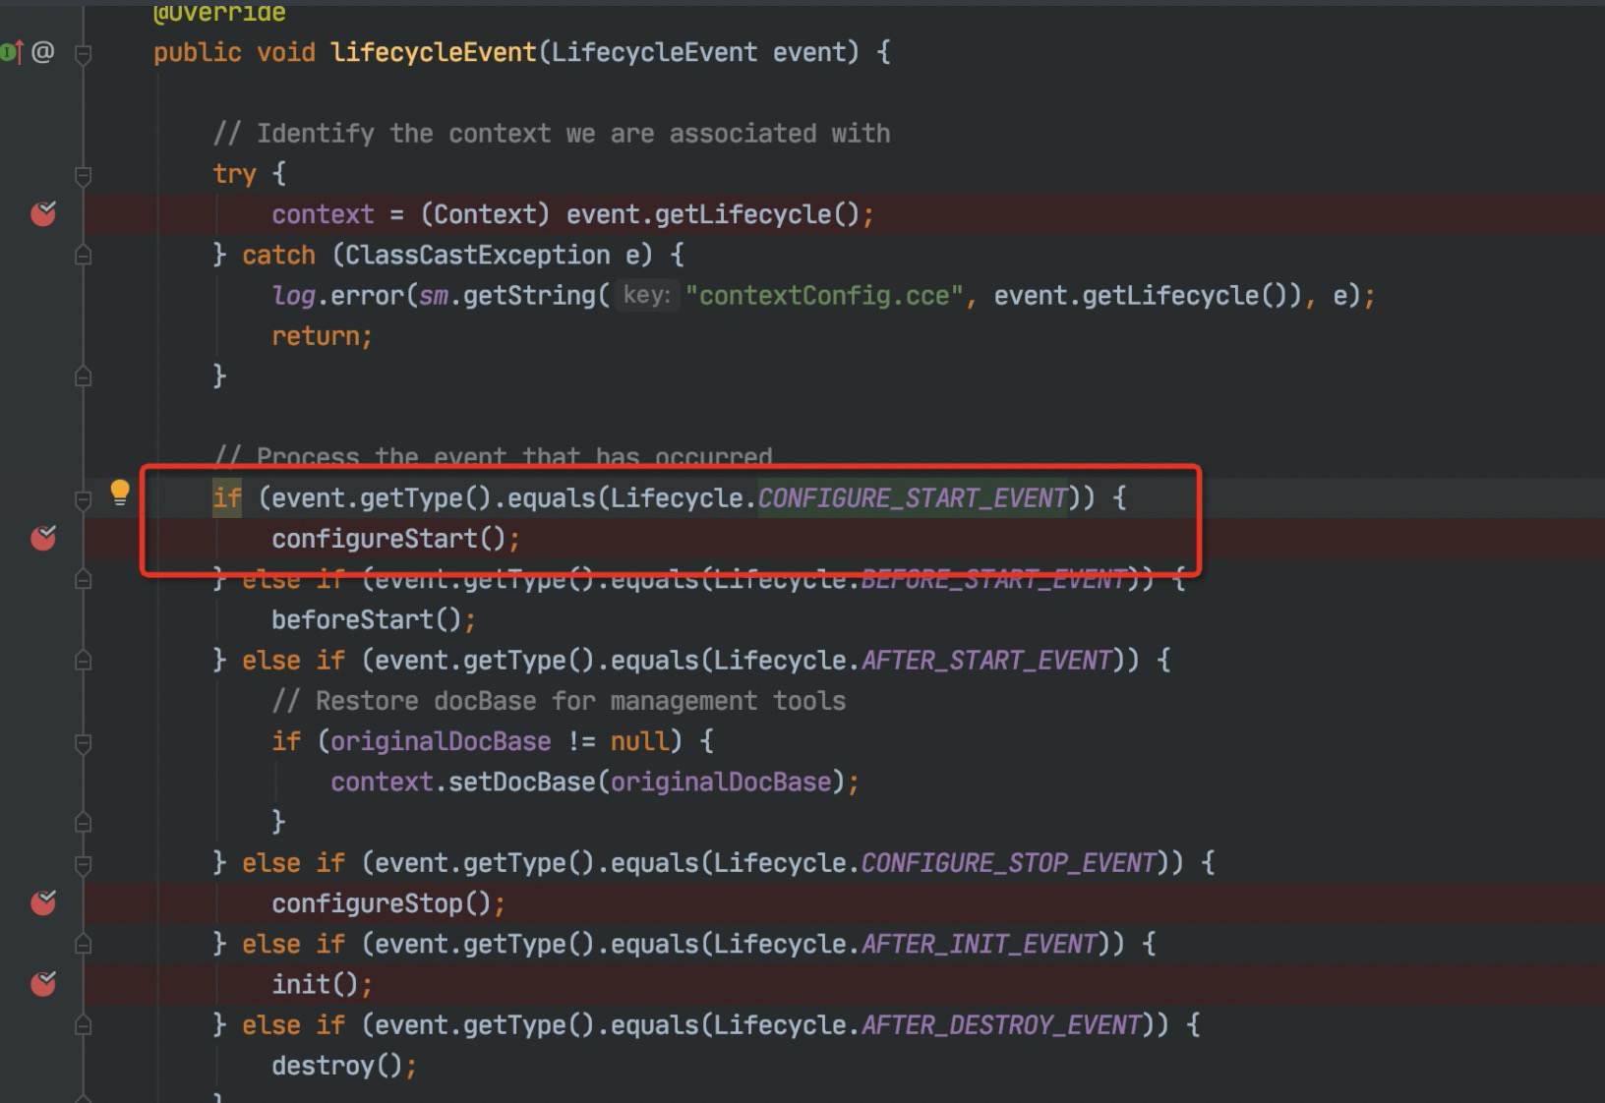Click the ClassCastException type name
The image size is (1605, 1103).
pyautogui.click(x=477, y=255)
